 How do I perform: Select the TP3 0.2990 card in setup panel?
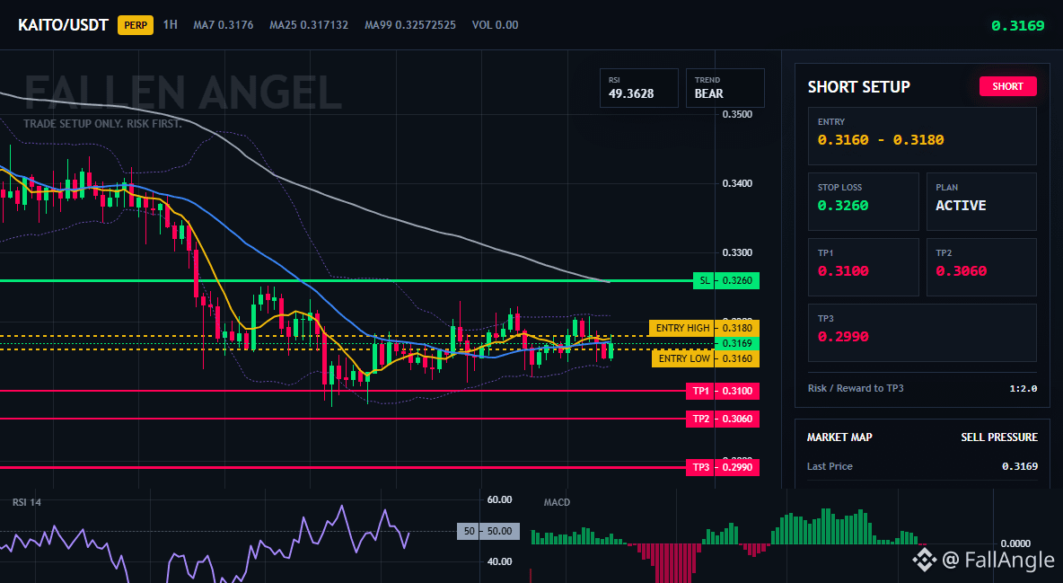pyautogui.click(x=922, y=332)
